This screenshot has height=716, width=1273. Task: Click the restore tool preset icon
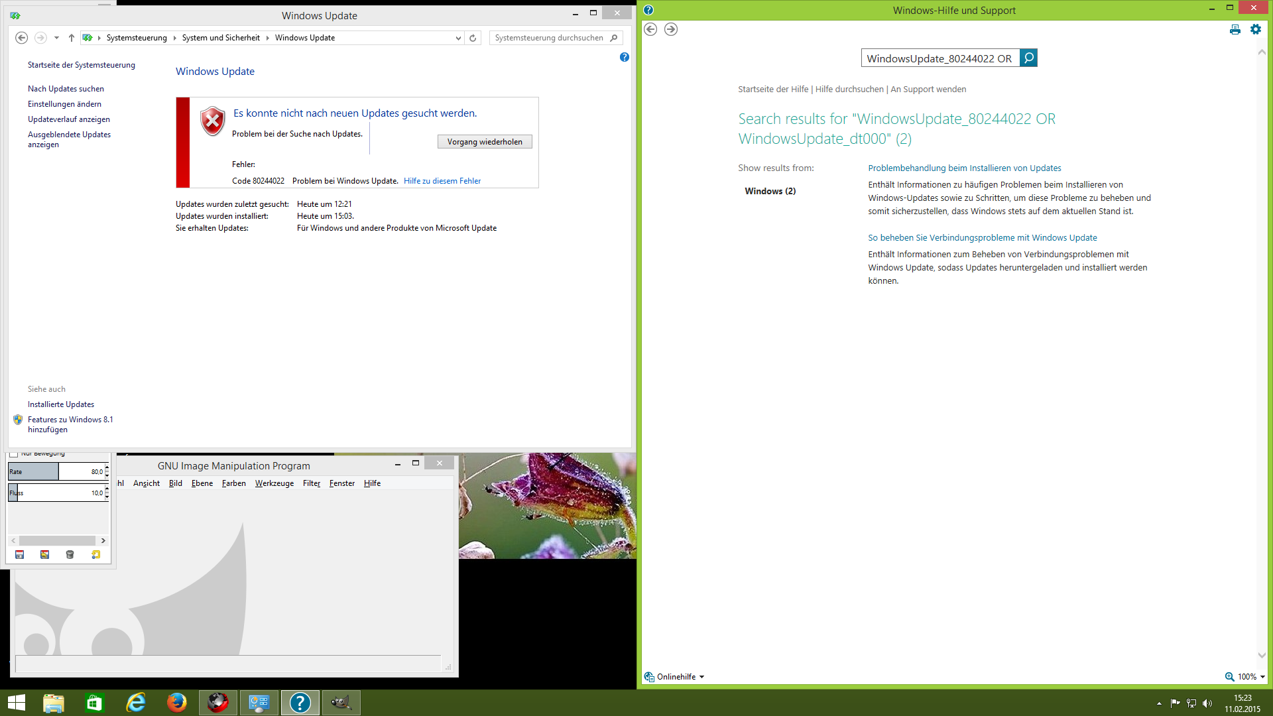(44, 554)
